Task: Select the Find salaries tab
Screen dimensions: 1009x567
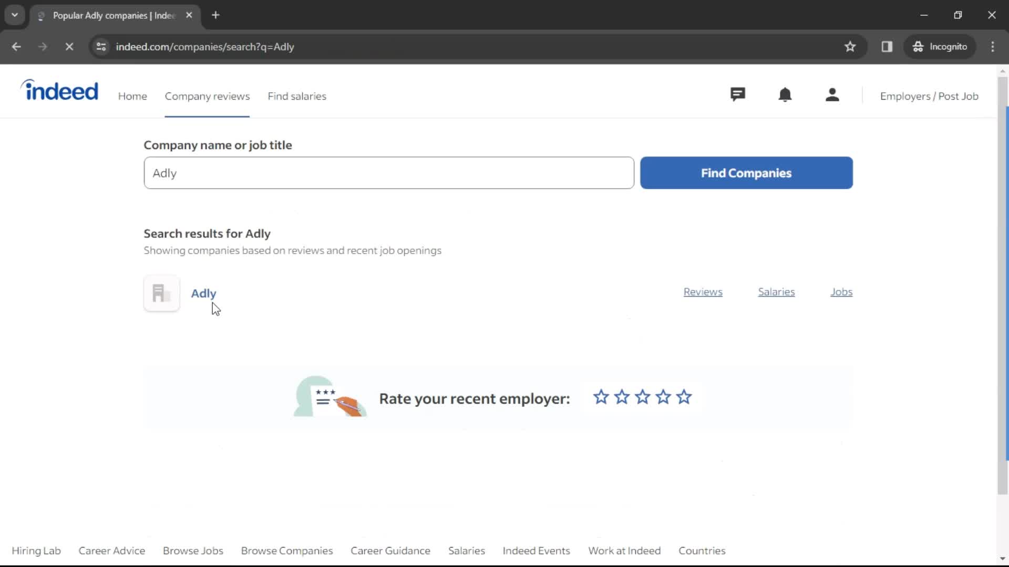Action: pyautogui.click(x=297, y=96)
